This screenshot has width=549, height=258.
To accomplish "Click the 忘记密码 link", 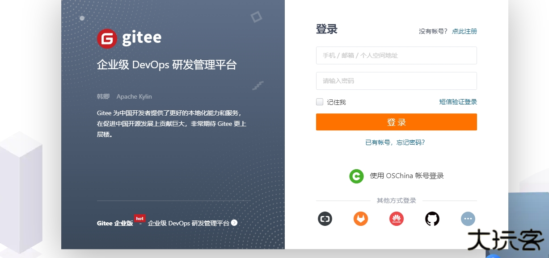I will tap(410, 142).
